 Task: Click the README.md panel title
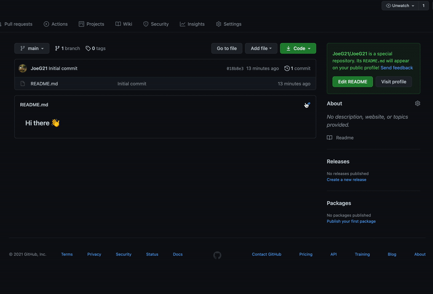coord(34,104)
